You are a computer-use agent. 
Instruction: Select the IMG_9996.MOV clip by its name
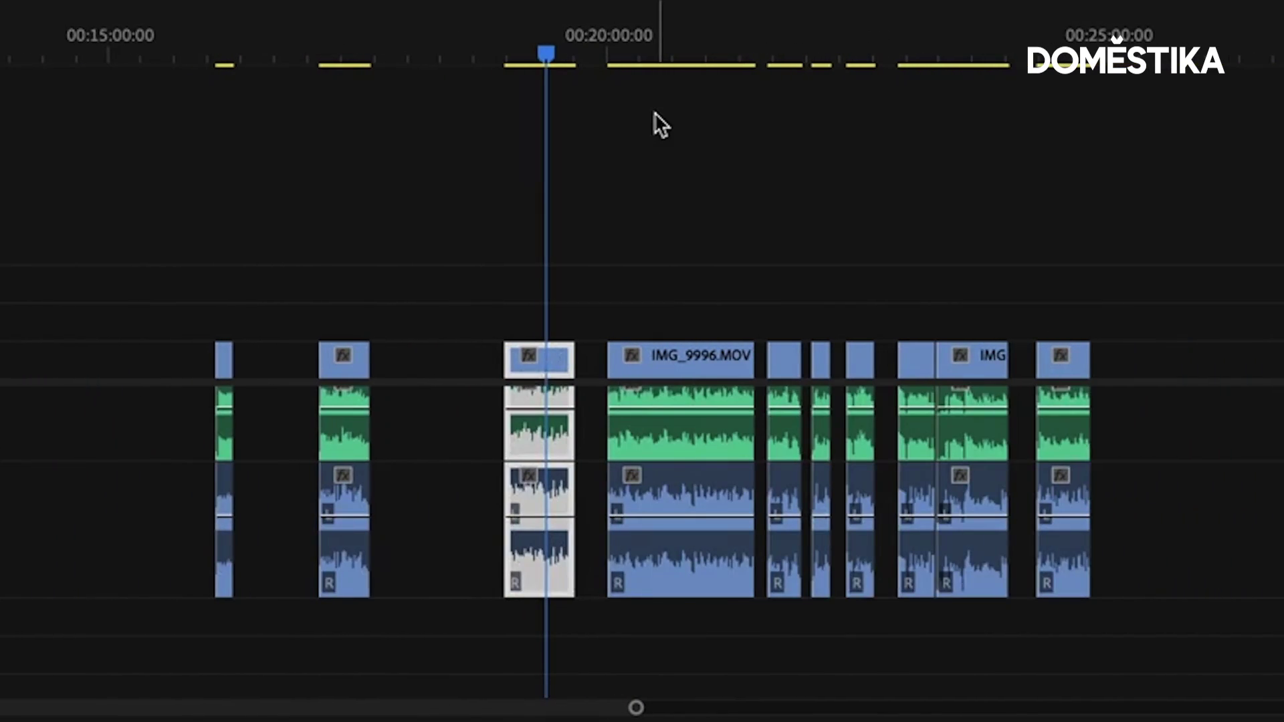point(700,356)
